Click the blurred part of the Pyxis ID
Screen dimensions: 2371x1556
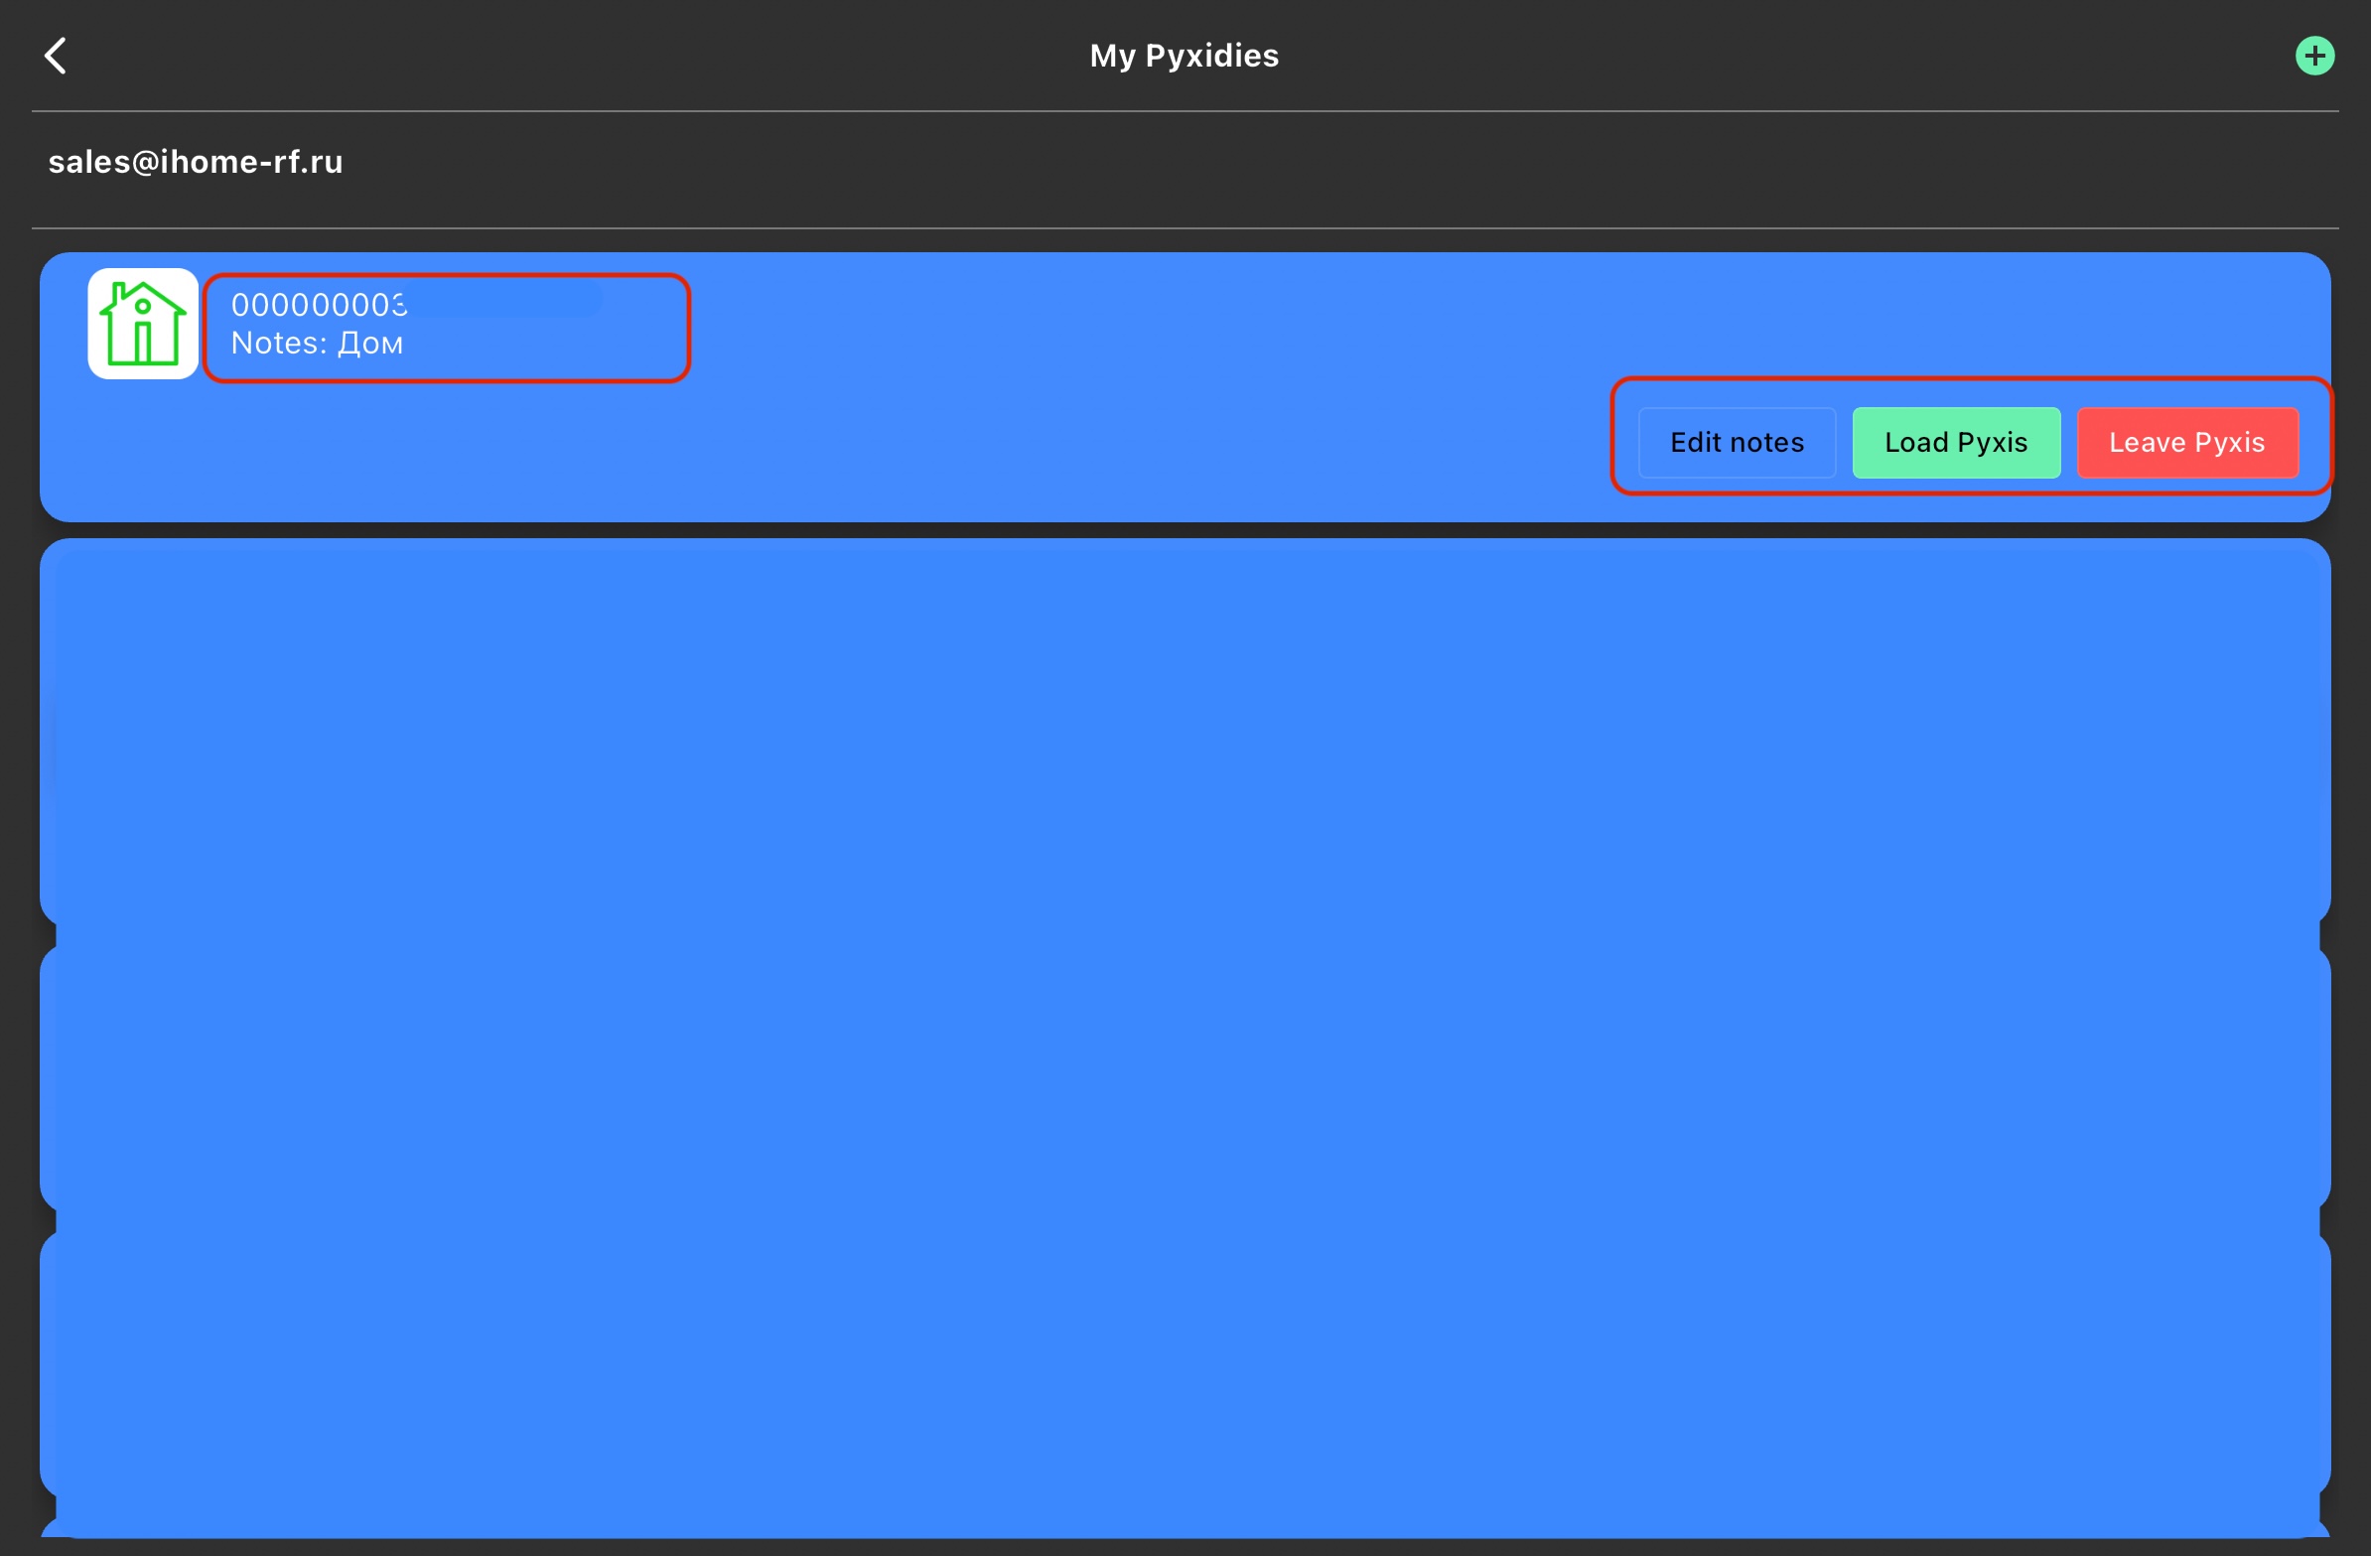[503, 299]
